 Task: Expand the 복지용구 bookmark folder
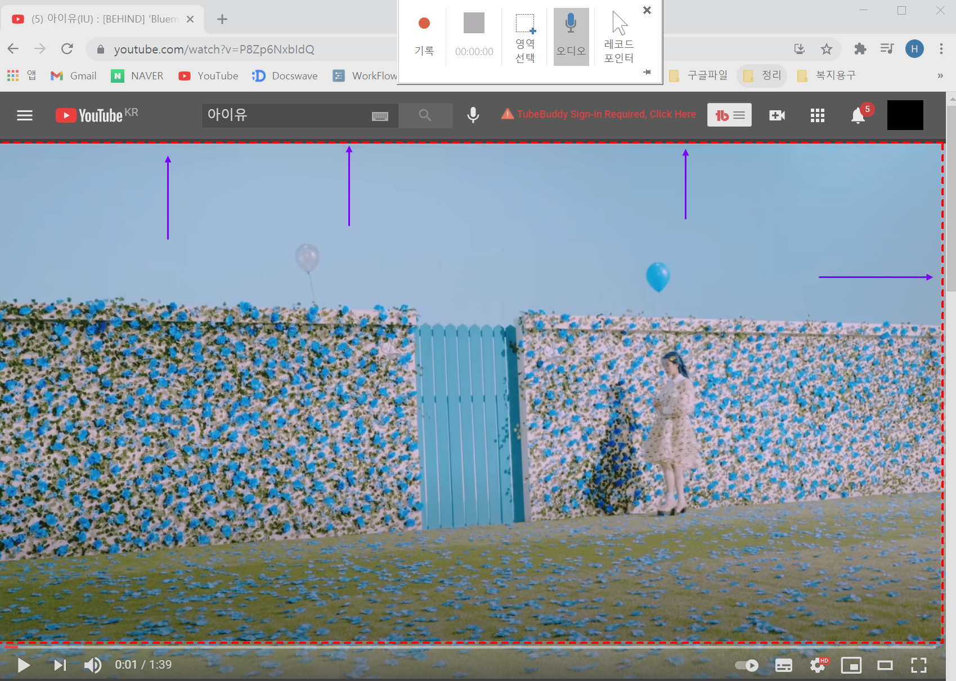(827, 75)
